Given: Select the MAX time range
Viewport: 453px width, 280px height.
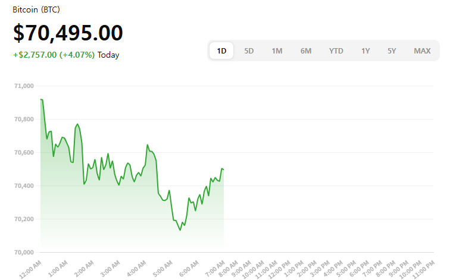Looking at the screenshot, I should point(422,51).
